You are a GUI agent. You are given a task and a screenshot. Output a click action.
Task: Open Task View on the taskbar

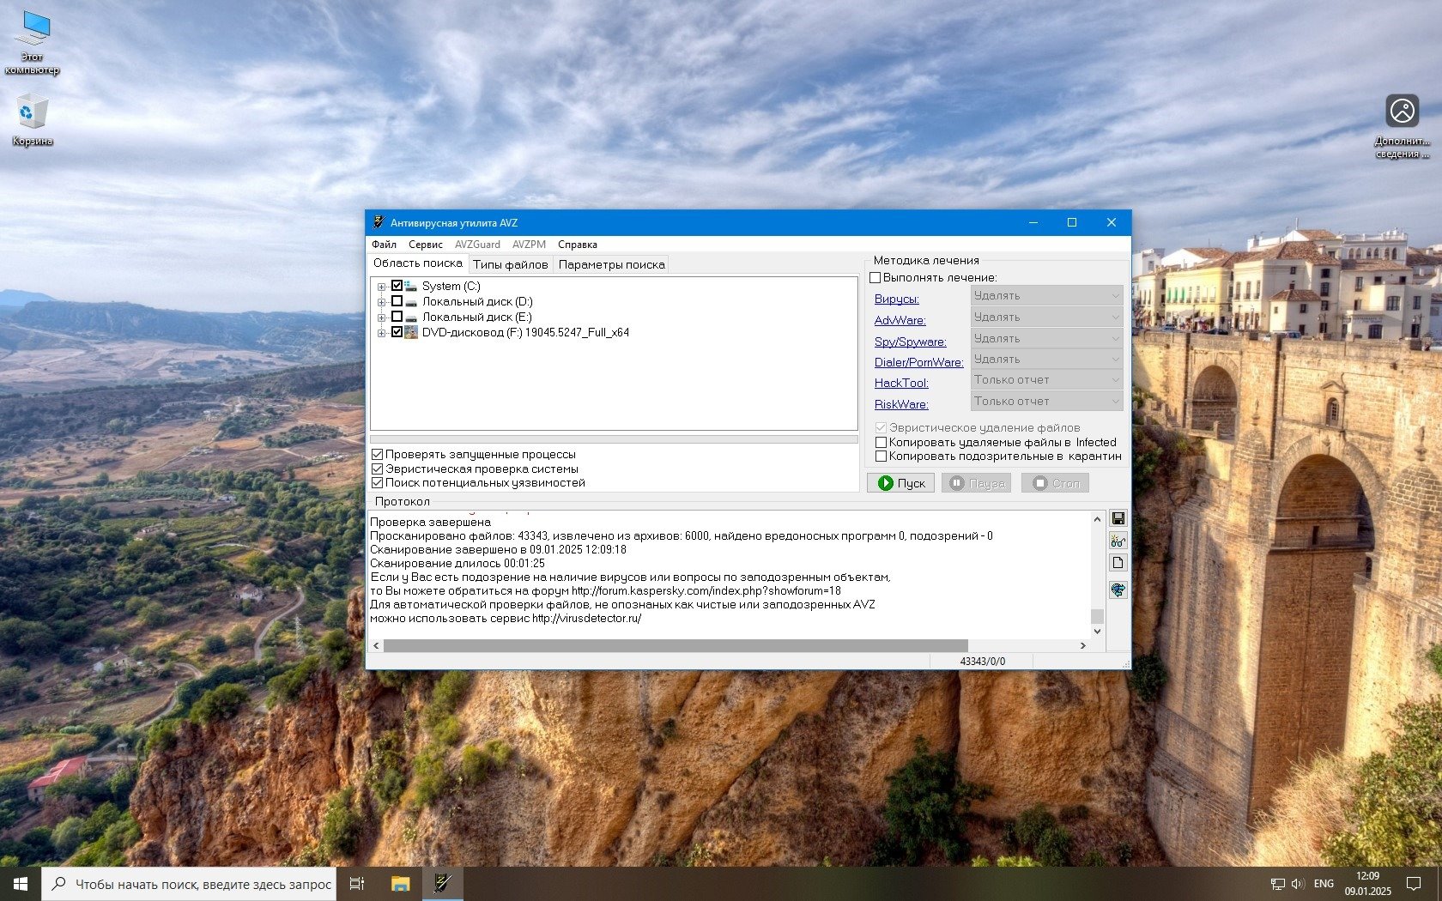coord(357,884)
